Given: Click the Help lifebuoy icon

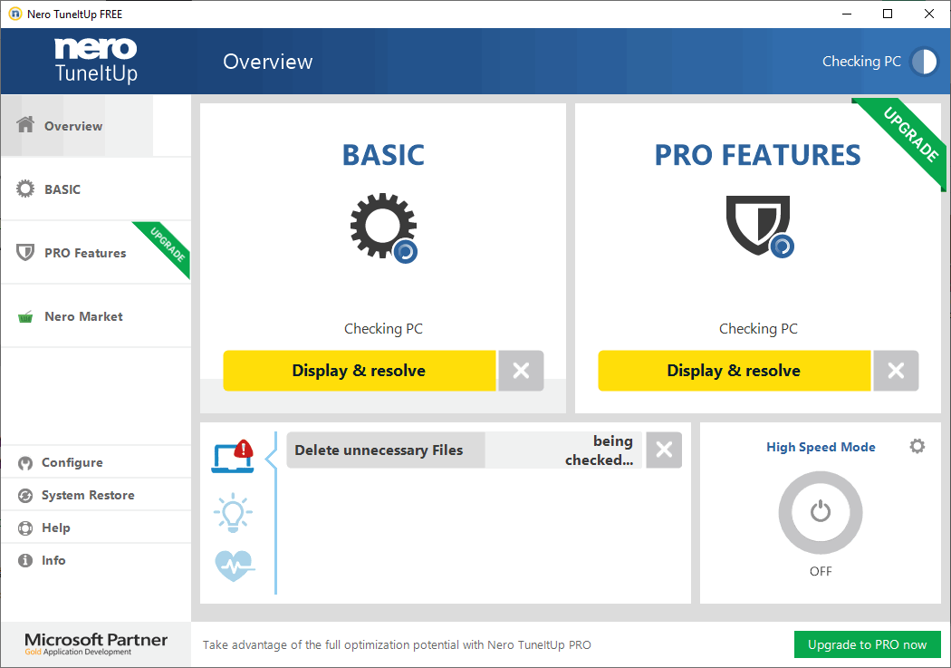Looking at the screenshot, I should 25,528.
